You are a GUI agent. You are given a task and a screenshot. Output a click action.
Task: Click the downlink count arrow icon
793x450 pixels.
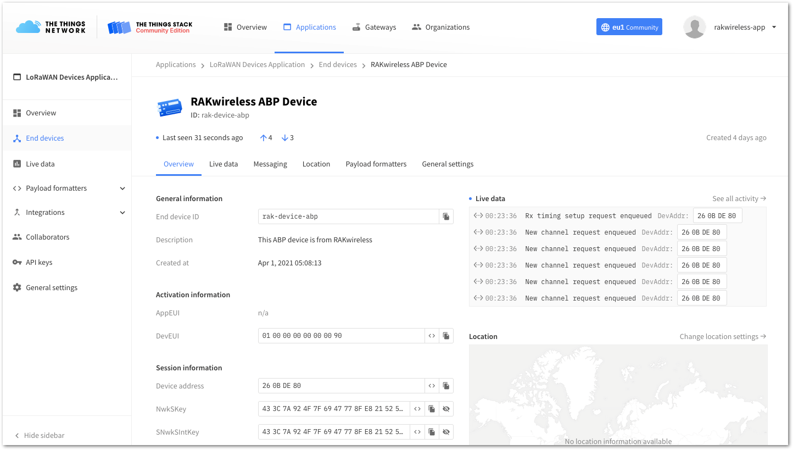point(285,138)
